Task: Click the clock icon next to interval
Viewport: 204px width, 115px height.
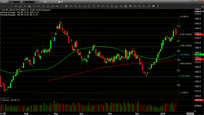Action: coord(36,2)
